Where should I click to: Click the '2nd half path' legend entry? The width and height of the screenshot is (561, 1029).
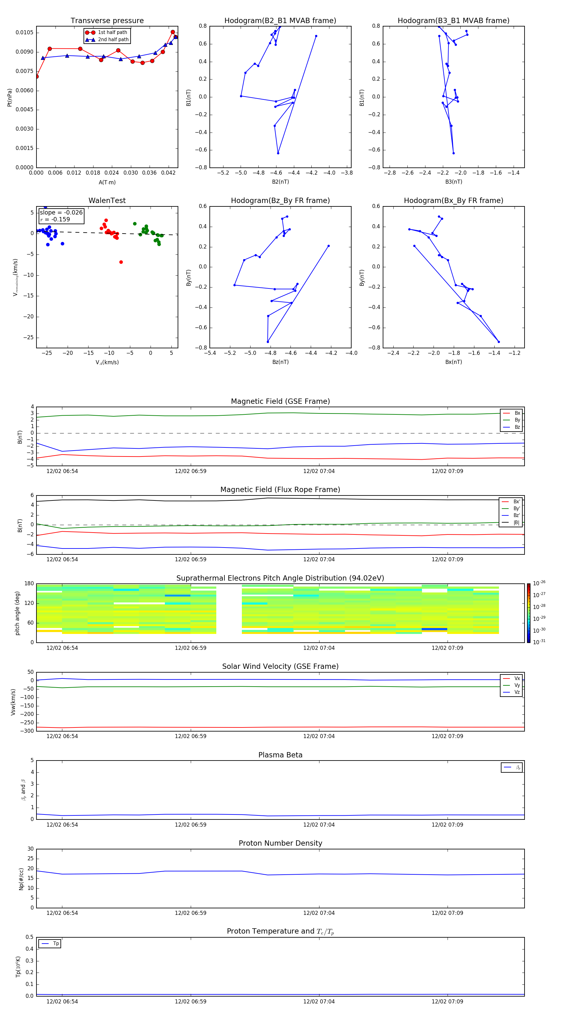pyautogui.click(x=107, y=40)
